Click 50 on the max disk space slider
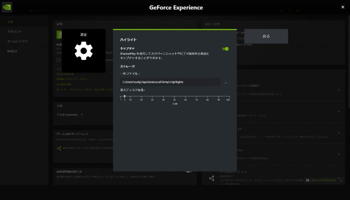 [174, 99]
